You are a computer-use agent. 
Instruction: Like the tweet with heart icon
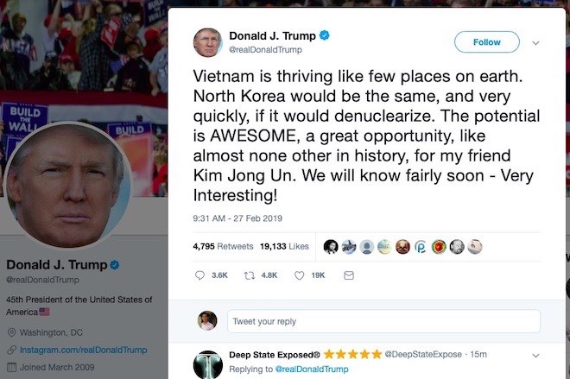click(x=299, y=275)
